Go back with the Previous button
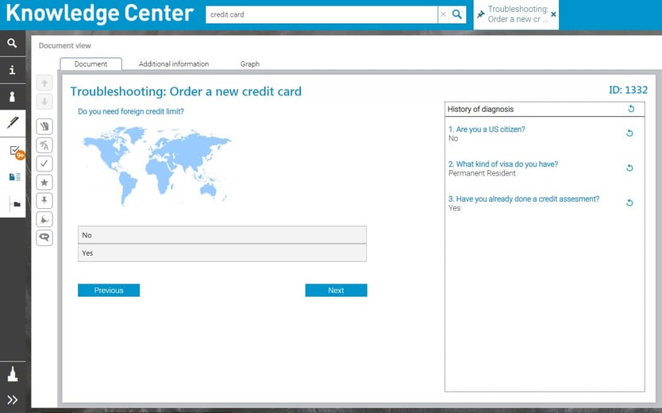The image size is (662, 413). pos(109,290)
